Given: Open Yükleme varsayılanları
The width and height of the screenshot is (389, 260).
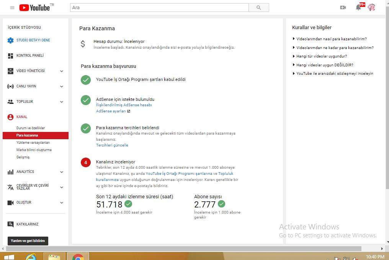Looking at the screenshot, I should pos(33,143).
